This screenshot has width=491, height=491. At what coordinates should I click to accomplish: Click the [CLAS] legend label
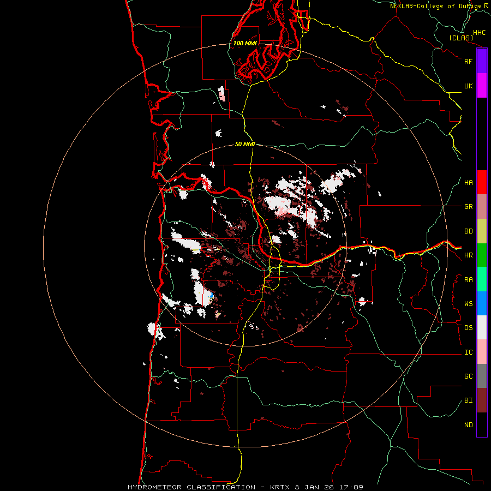(460, 38)
